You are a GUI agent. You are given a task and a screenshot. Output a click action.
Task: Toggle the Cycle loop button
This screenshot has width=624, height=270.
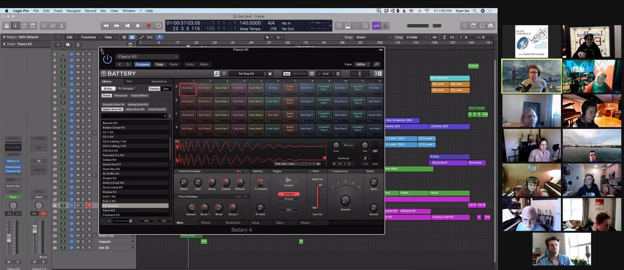click(x=159, y=25)
